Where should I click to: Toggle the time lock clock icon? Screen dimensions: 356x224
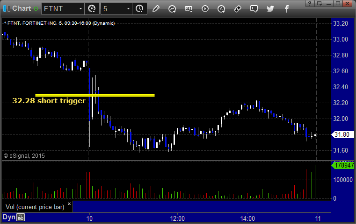(21, 217)
